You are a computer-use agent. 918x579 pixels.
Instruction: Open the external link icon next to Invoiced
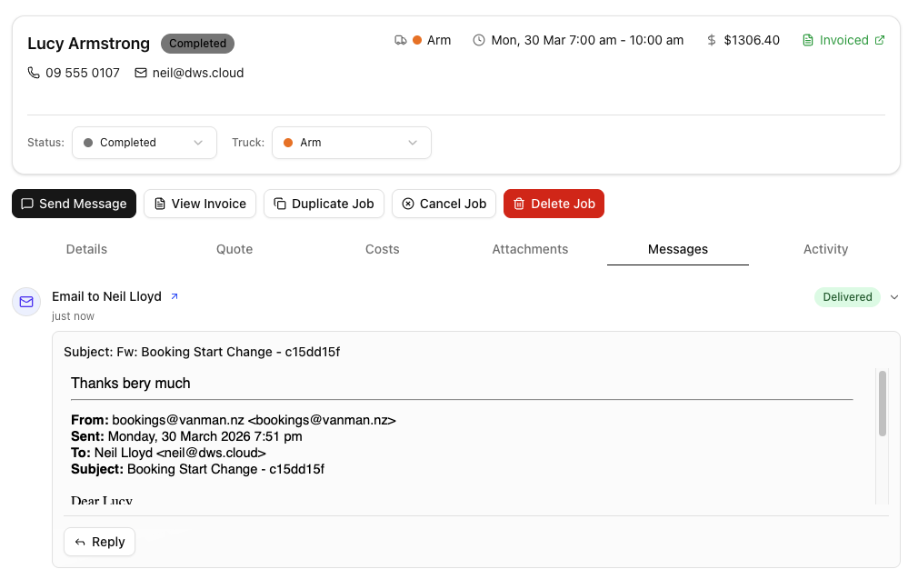879,40
